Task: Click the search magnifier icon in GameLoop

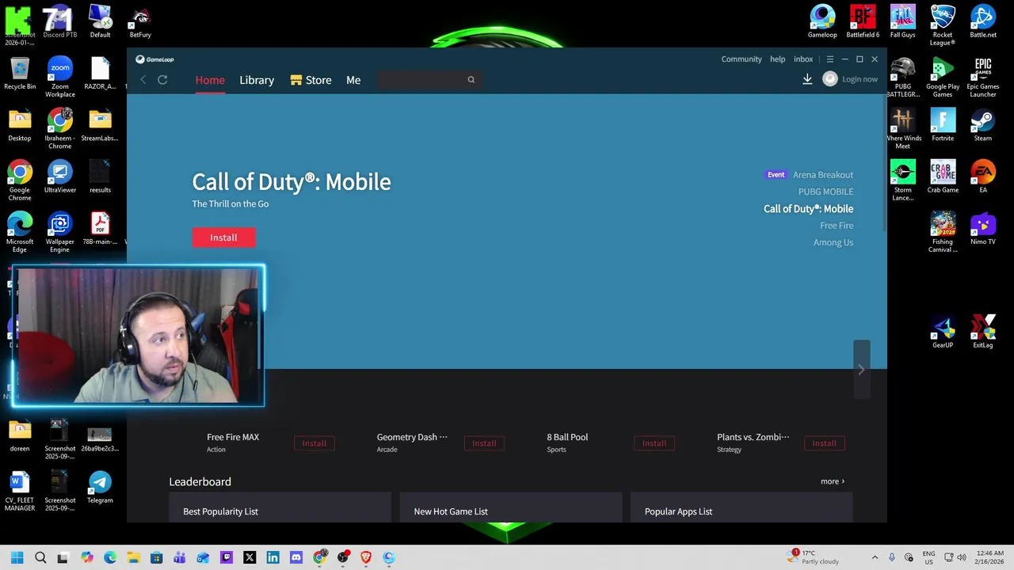Action: [x=471, y=79]
